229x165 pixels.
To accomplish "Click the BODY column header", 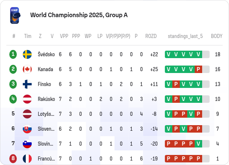I will [x=217, y=36].
